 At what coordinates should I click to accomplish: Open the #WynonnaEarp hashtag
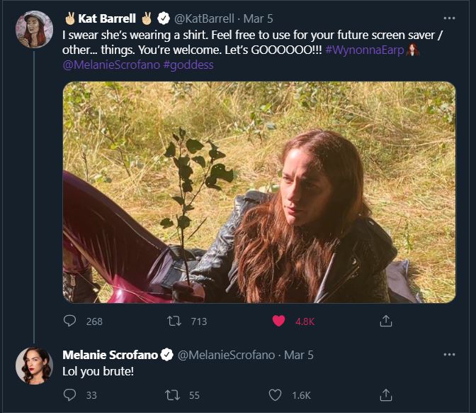point(363,50)
